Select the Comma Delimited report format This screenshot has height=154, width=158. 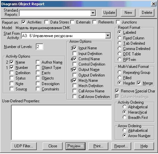120,48
